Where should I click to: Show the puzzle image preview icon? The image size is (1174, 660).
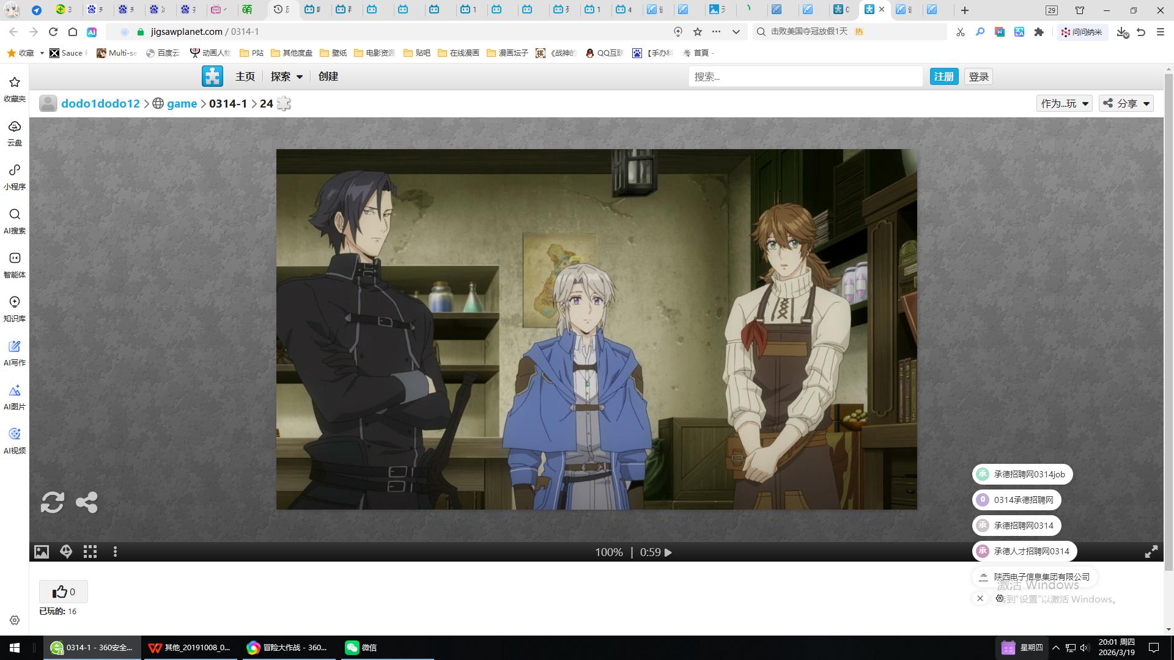click(x=41, y=552)
